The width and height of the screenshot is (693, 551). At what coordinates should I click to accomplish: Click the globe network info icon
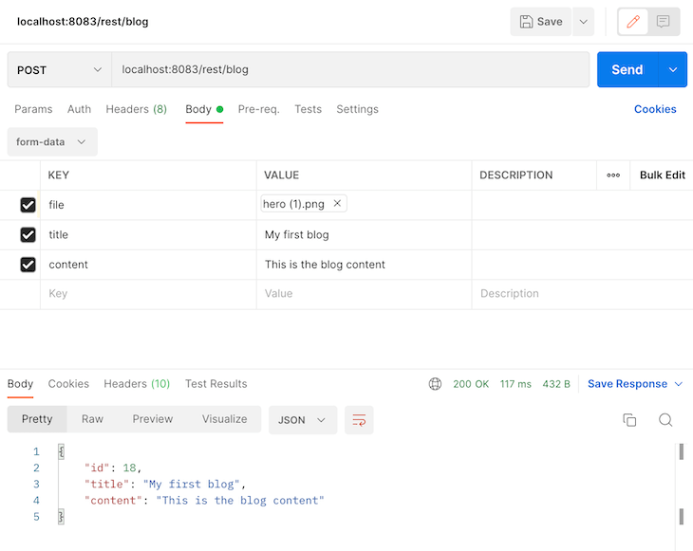click(435, 384)
